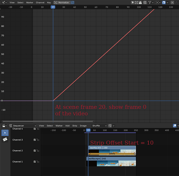Uncheck Channel 1 mute checkbox
179x176 pixels.
[35, 162]
